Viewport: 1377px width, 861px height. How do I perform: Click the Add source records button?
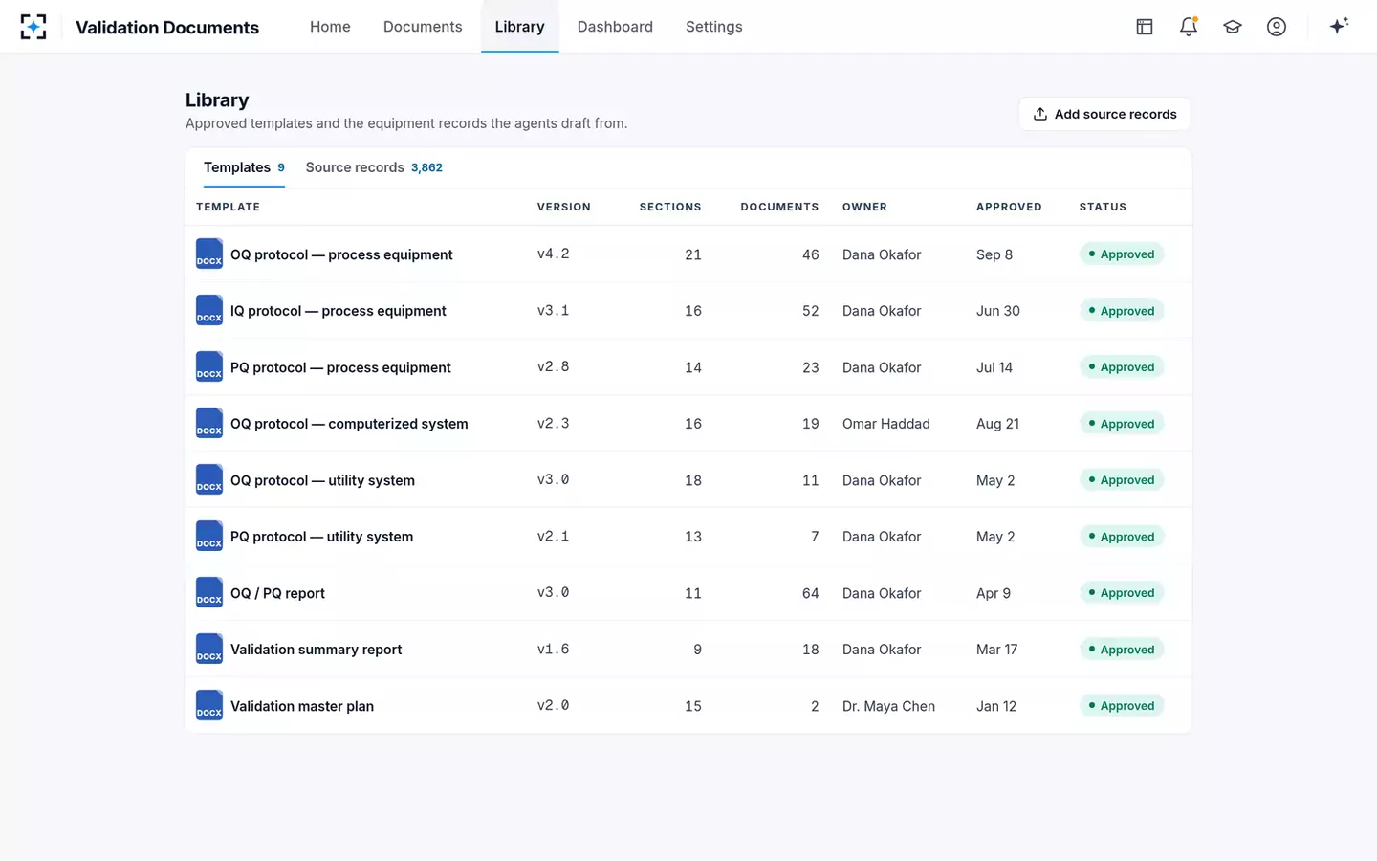click(1104, 114)
